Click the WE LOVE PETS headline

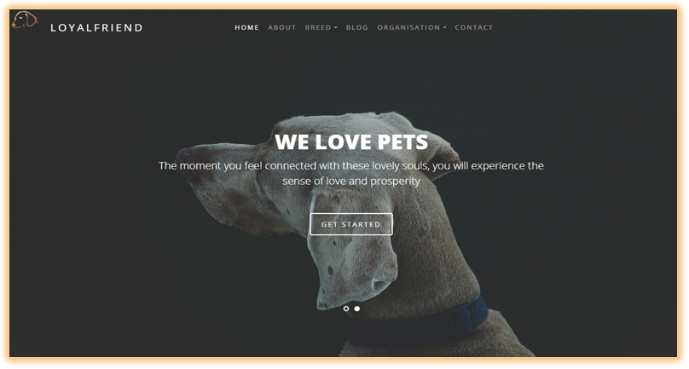tap(351, 141)
